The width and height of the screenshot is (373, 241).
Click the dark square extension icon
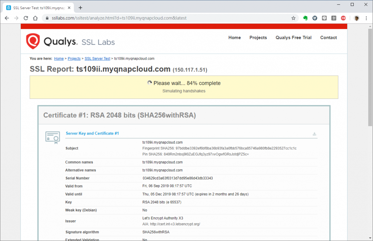[334, 18]
